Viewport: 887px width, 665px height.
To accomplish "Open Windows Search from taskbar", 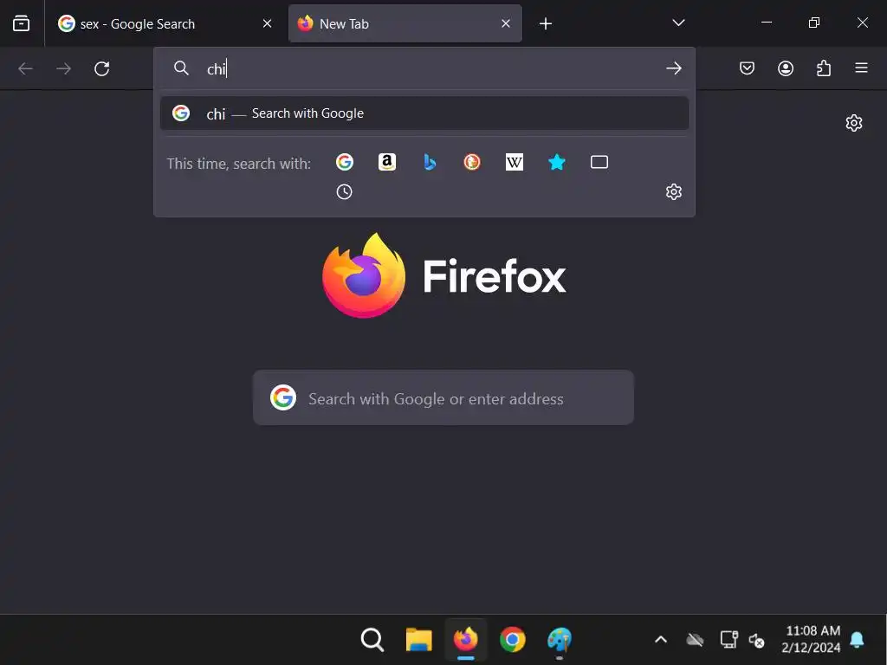I will point(372,640).
